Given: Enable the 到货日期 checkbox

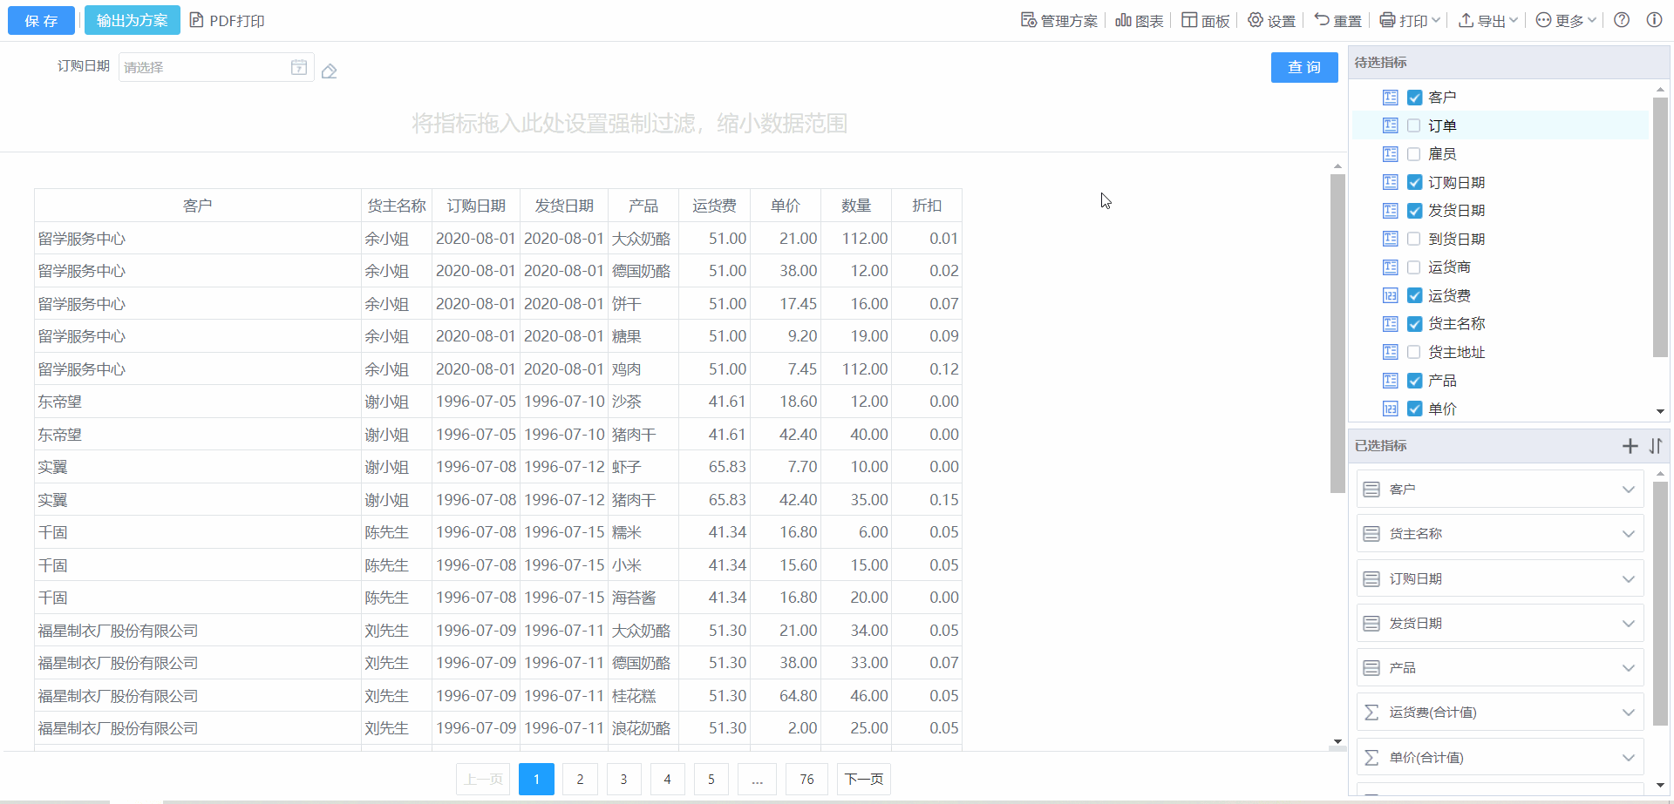Looking at the screenshot, I should pyautogui.click(x=1414, y=239).
